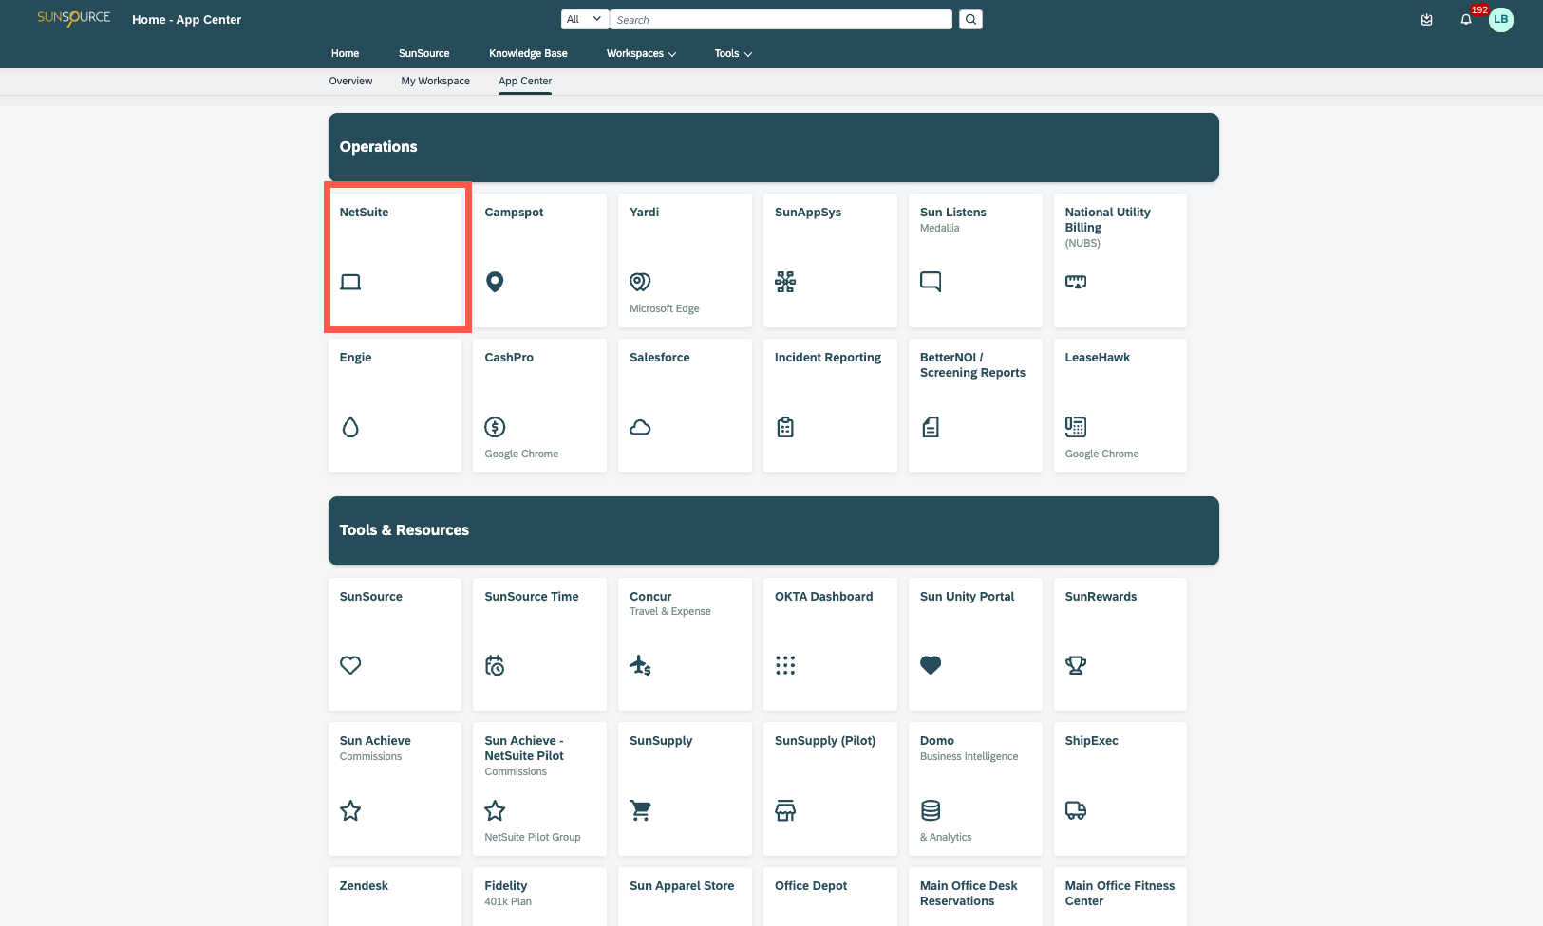Image resolution: width=1543 pixels, height=926 pixels.
Task: Select the App Center tab
Action: 525,81
